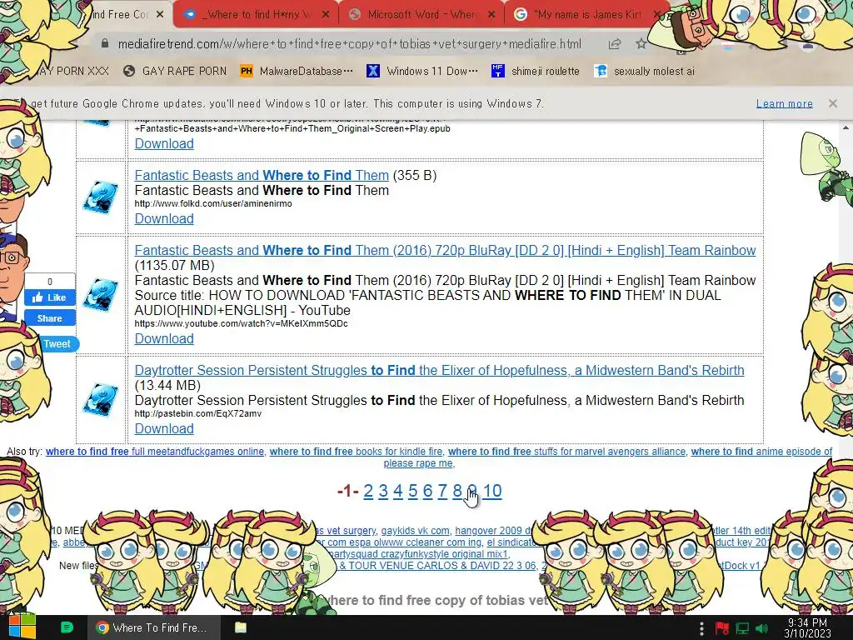Click the Chrome 'Where To Find Fre…' taskbar button
The height and width of the screenshot is (640, 853).
tap(154, 627)
